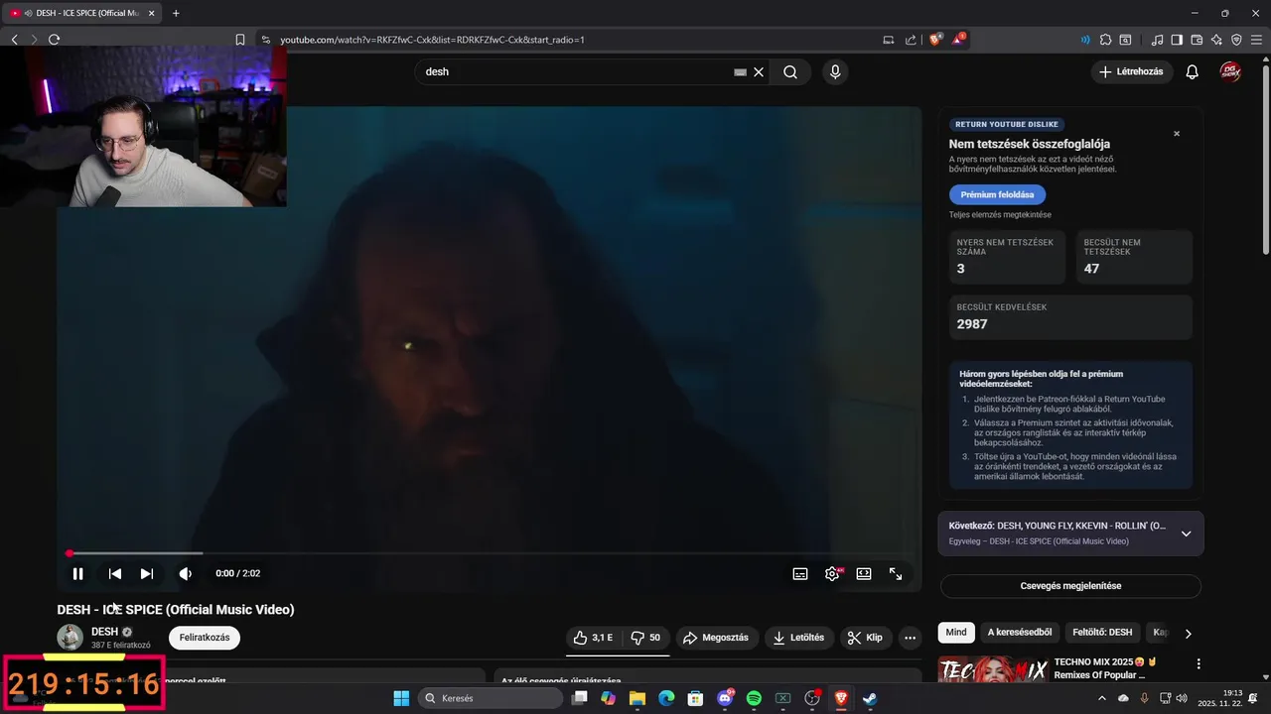This screenshot has height=714, width=1271.
Task: Like the DESH video
Action: point(593,638)
